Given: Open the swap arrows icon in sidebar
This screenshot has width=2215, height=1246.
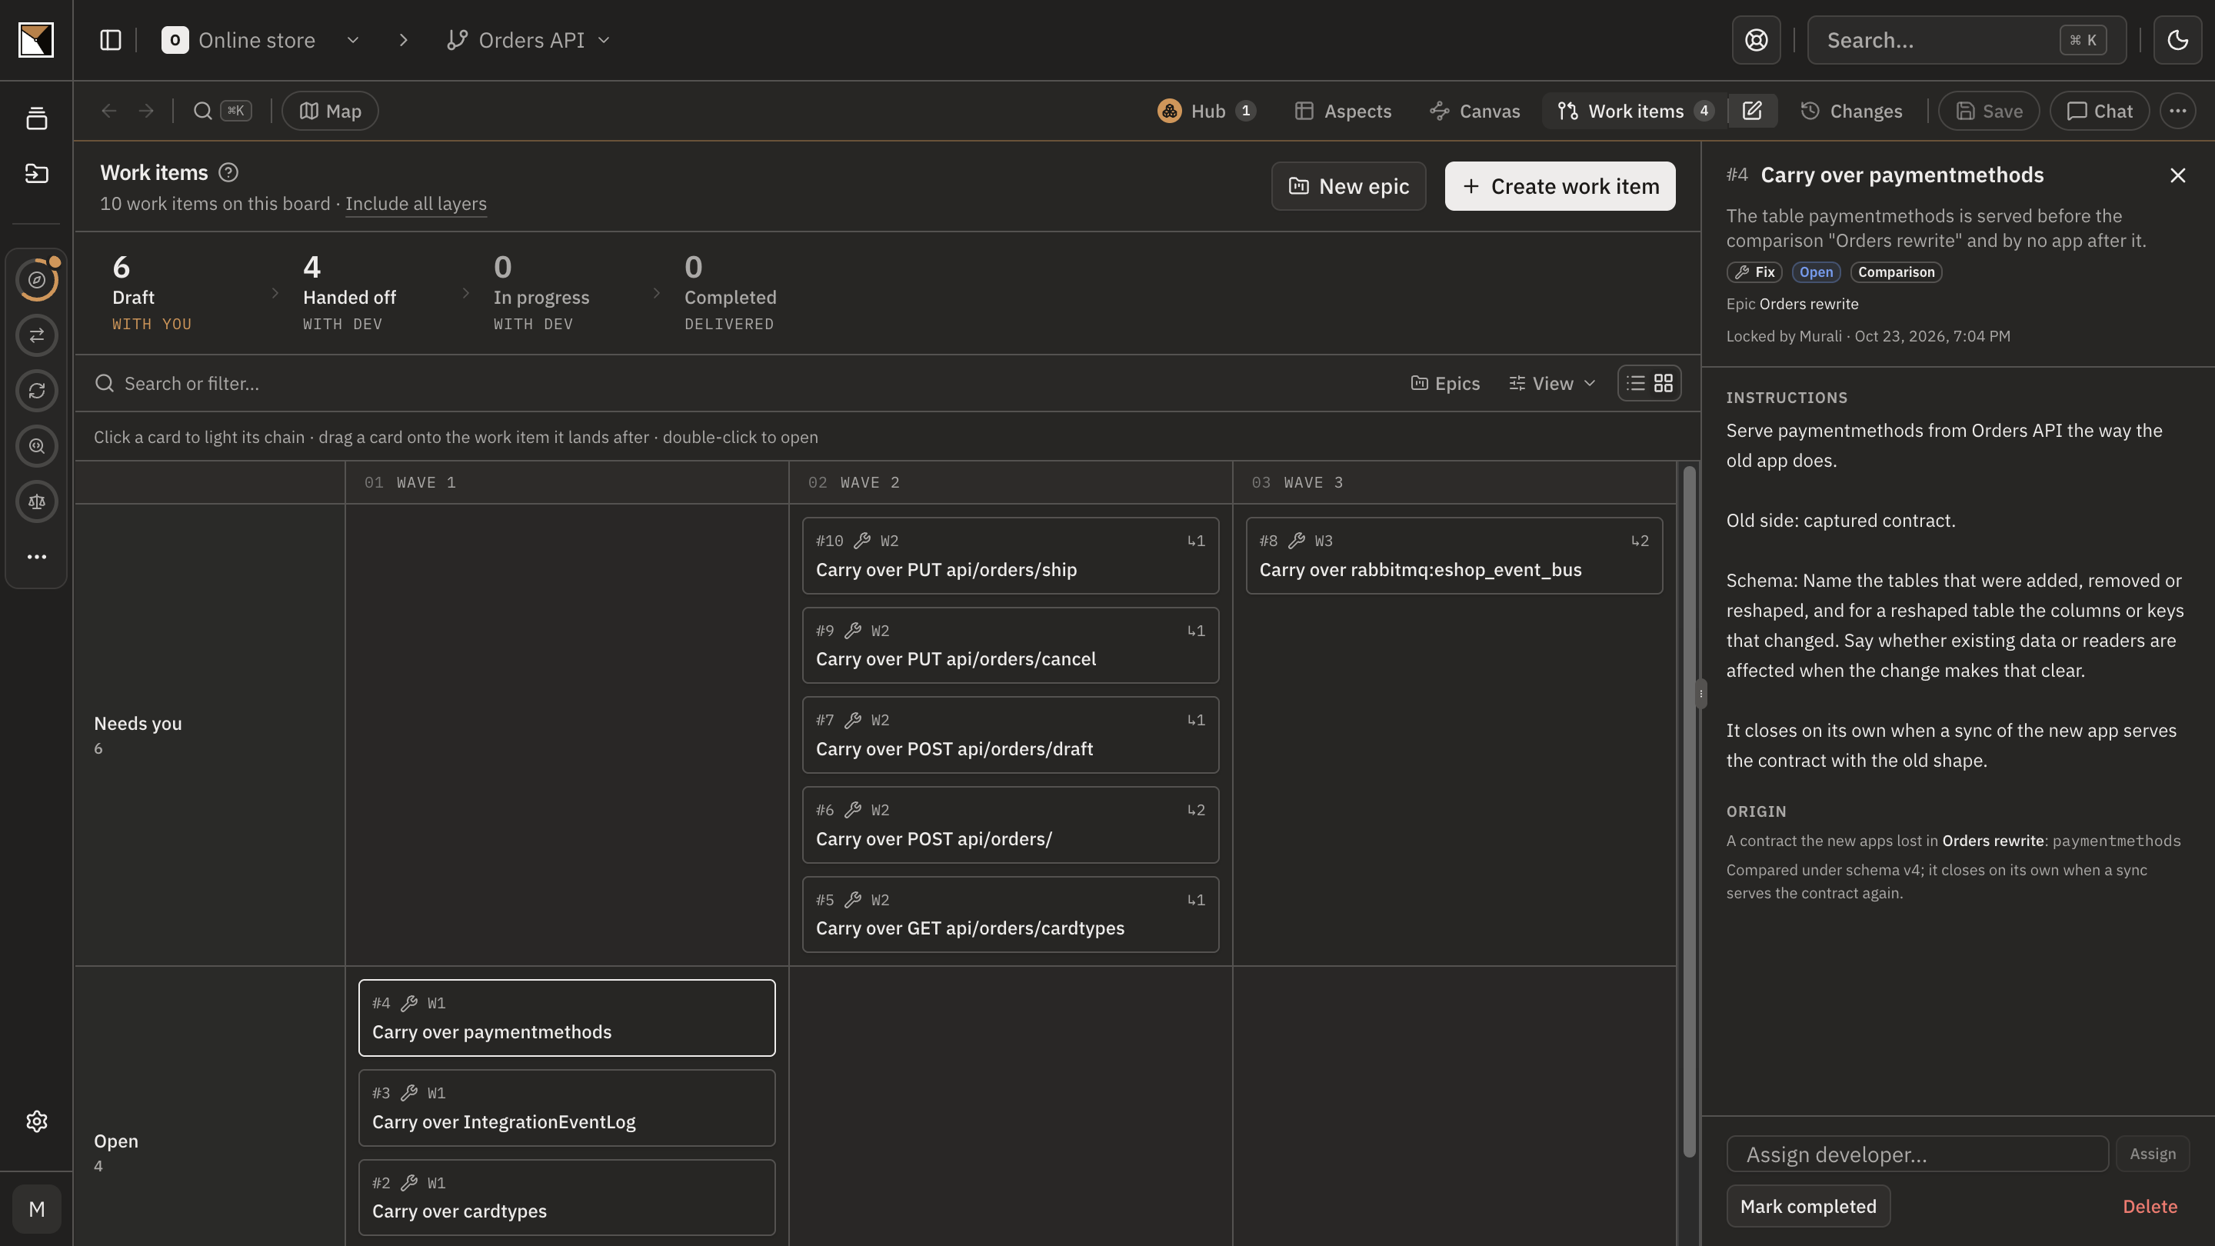Looking at the screenshot, I should 36,335.
